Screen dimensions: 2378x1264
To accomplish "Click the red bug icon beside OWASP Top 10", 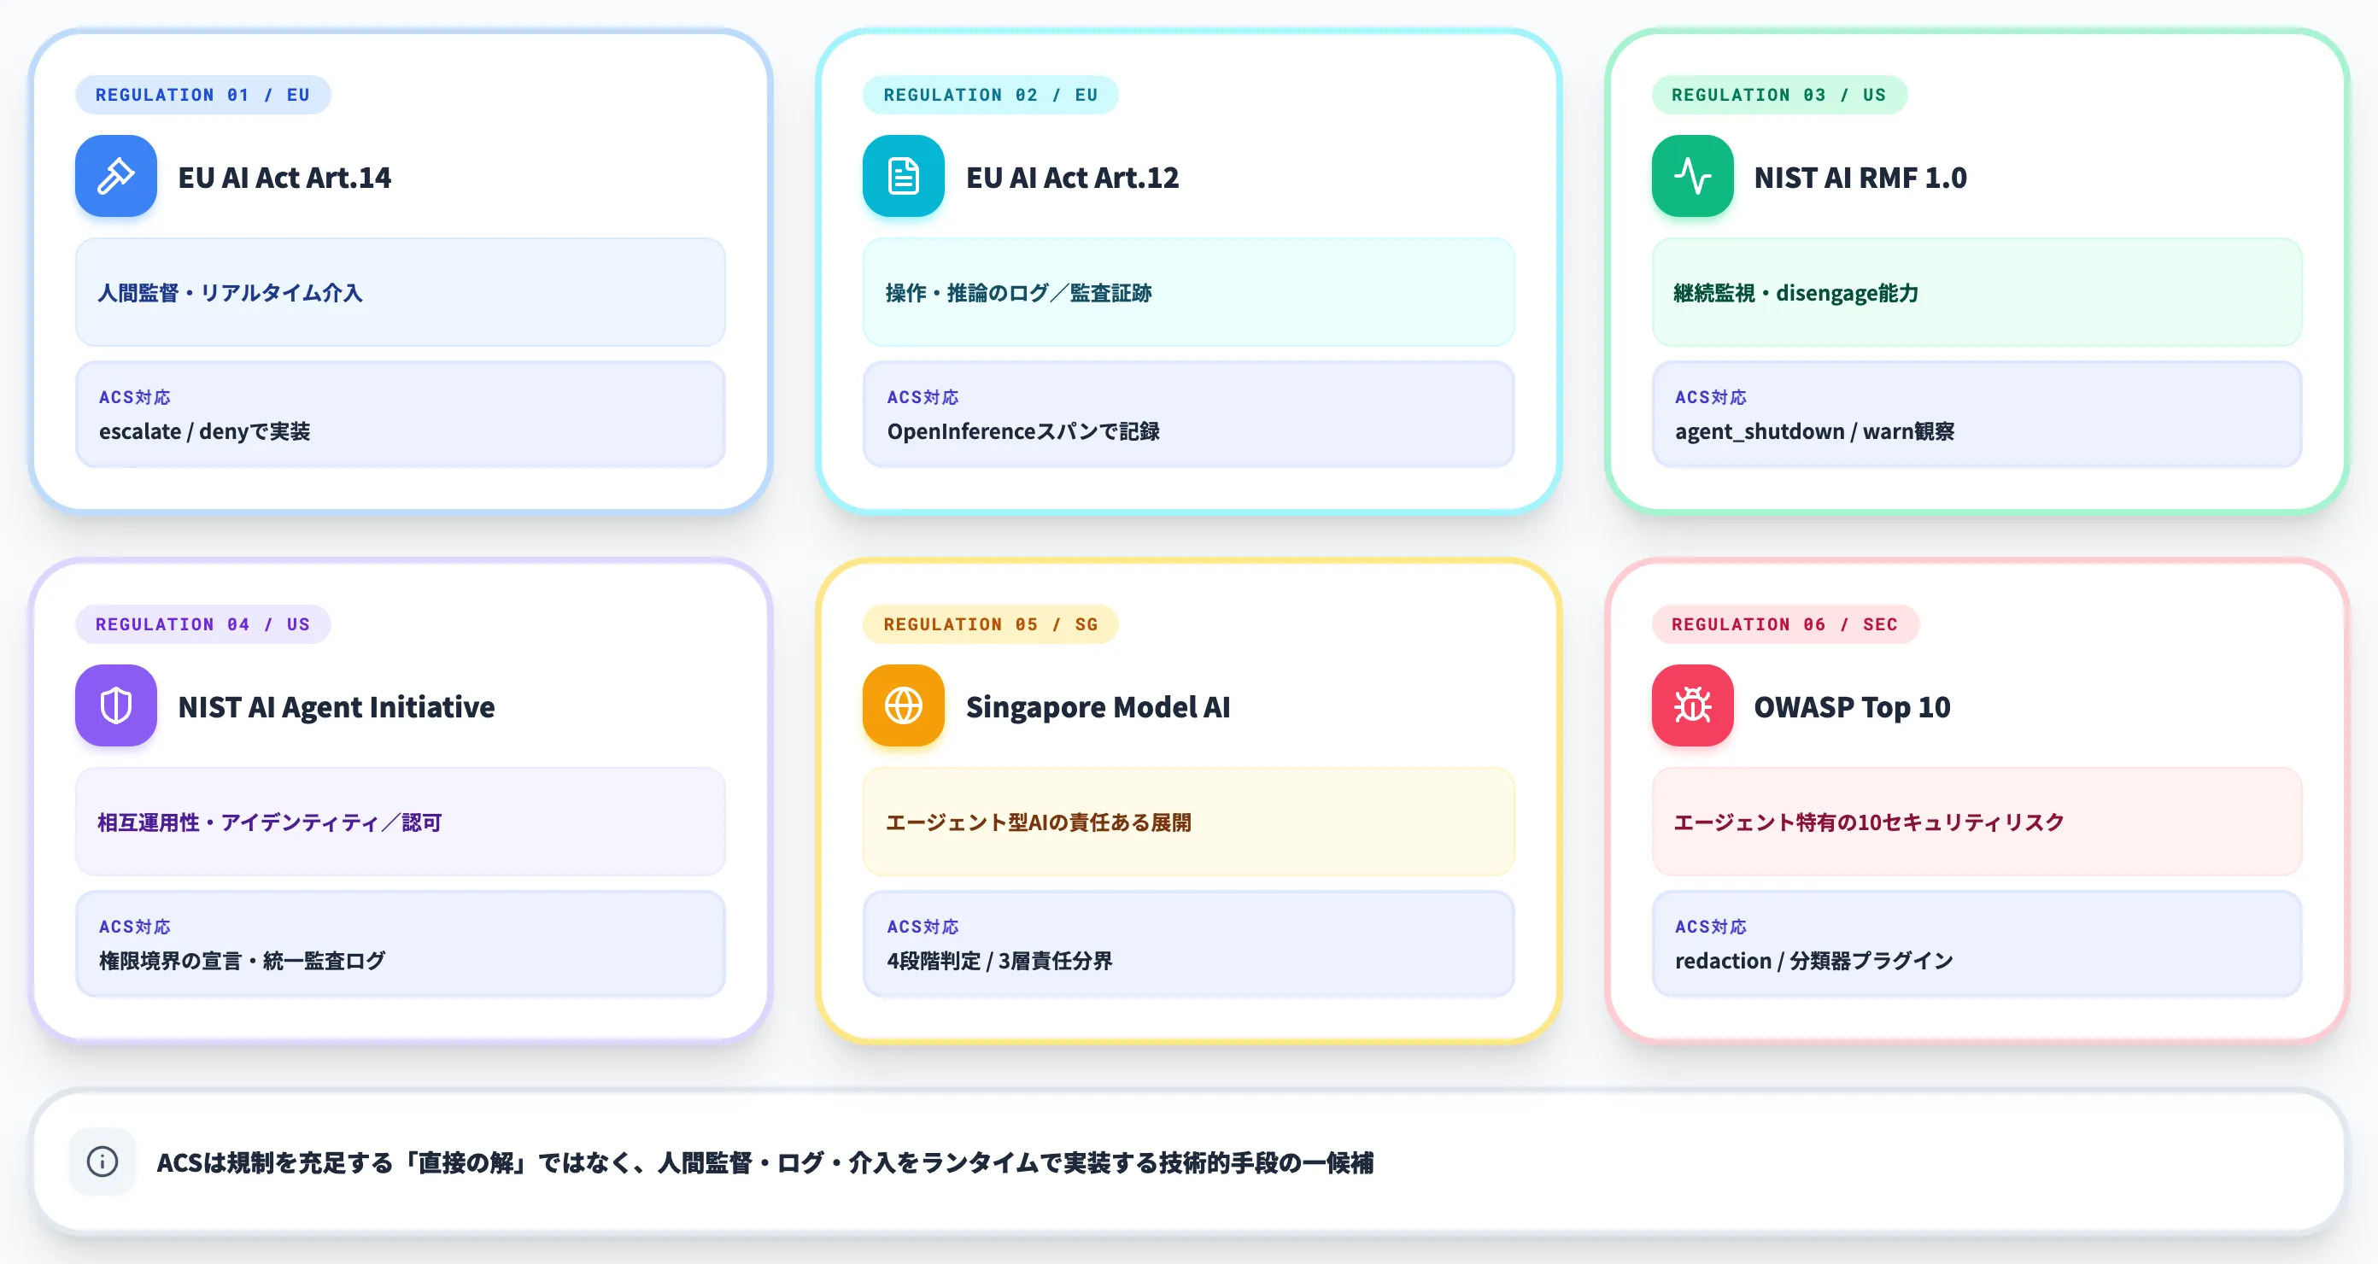I will [x=1692, y=705].
